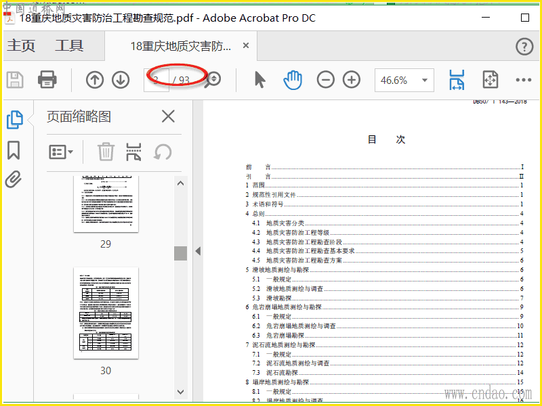Zoom in with the plus button
This screenshot has height=406, width=542.
[x=352, y=80]
